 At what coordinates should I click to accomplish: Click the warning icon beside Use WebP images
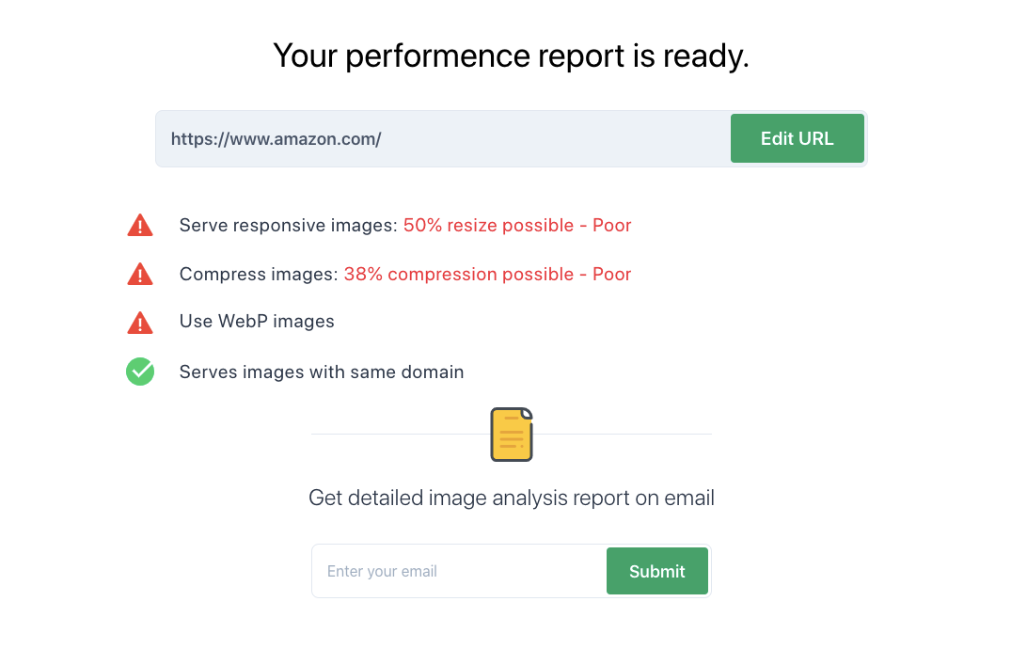(x=140, y=323)
